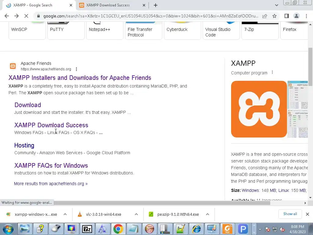Open Internet Explorer from the taskbar
Screen dimensions: 313x235
196,229
